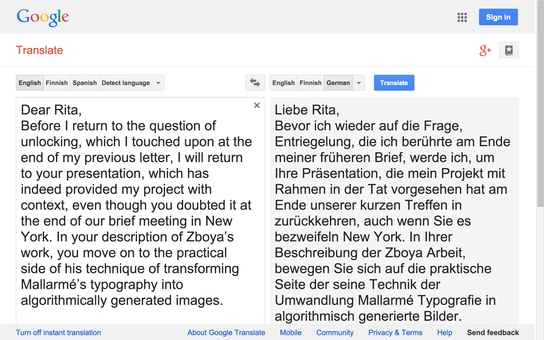
Task: Open the Google apps grid icon
Action: tap(462, 17)
